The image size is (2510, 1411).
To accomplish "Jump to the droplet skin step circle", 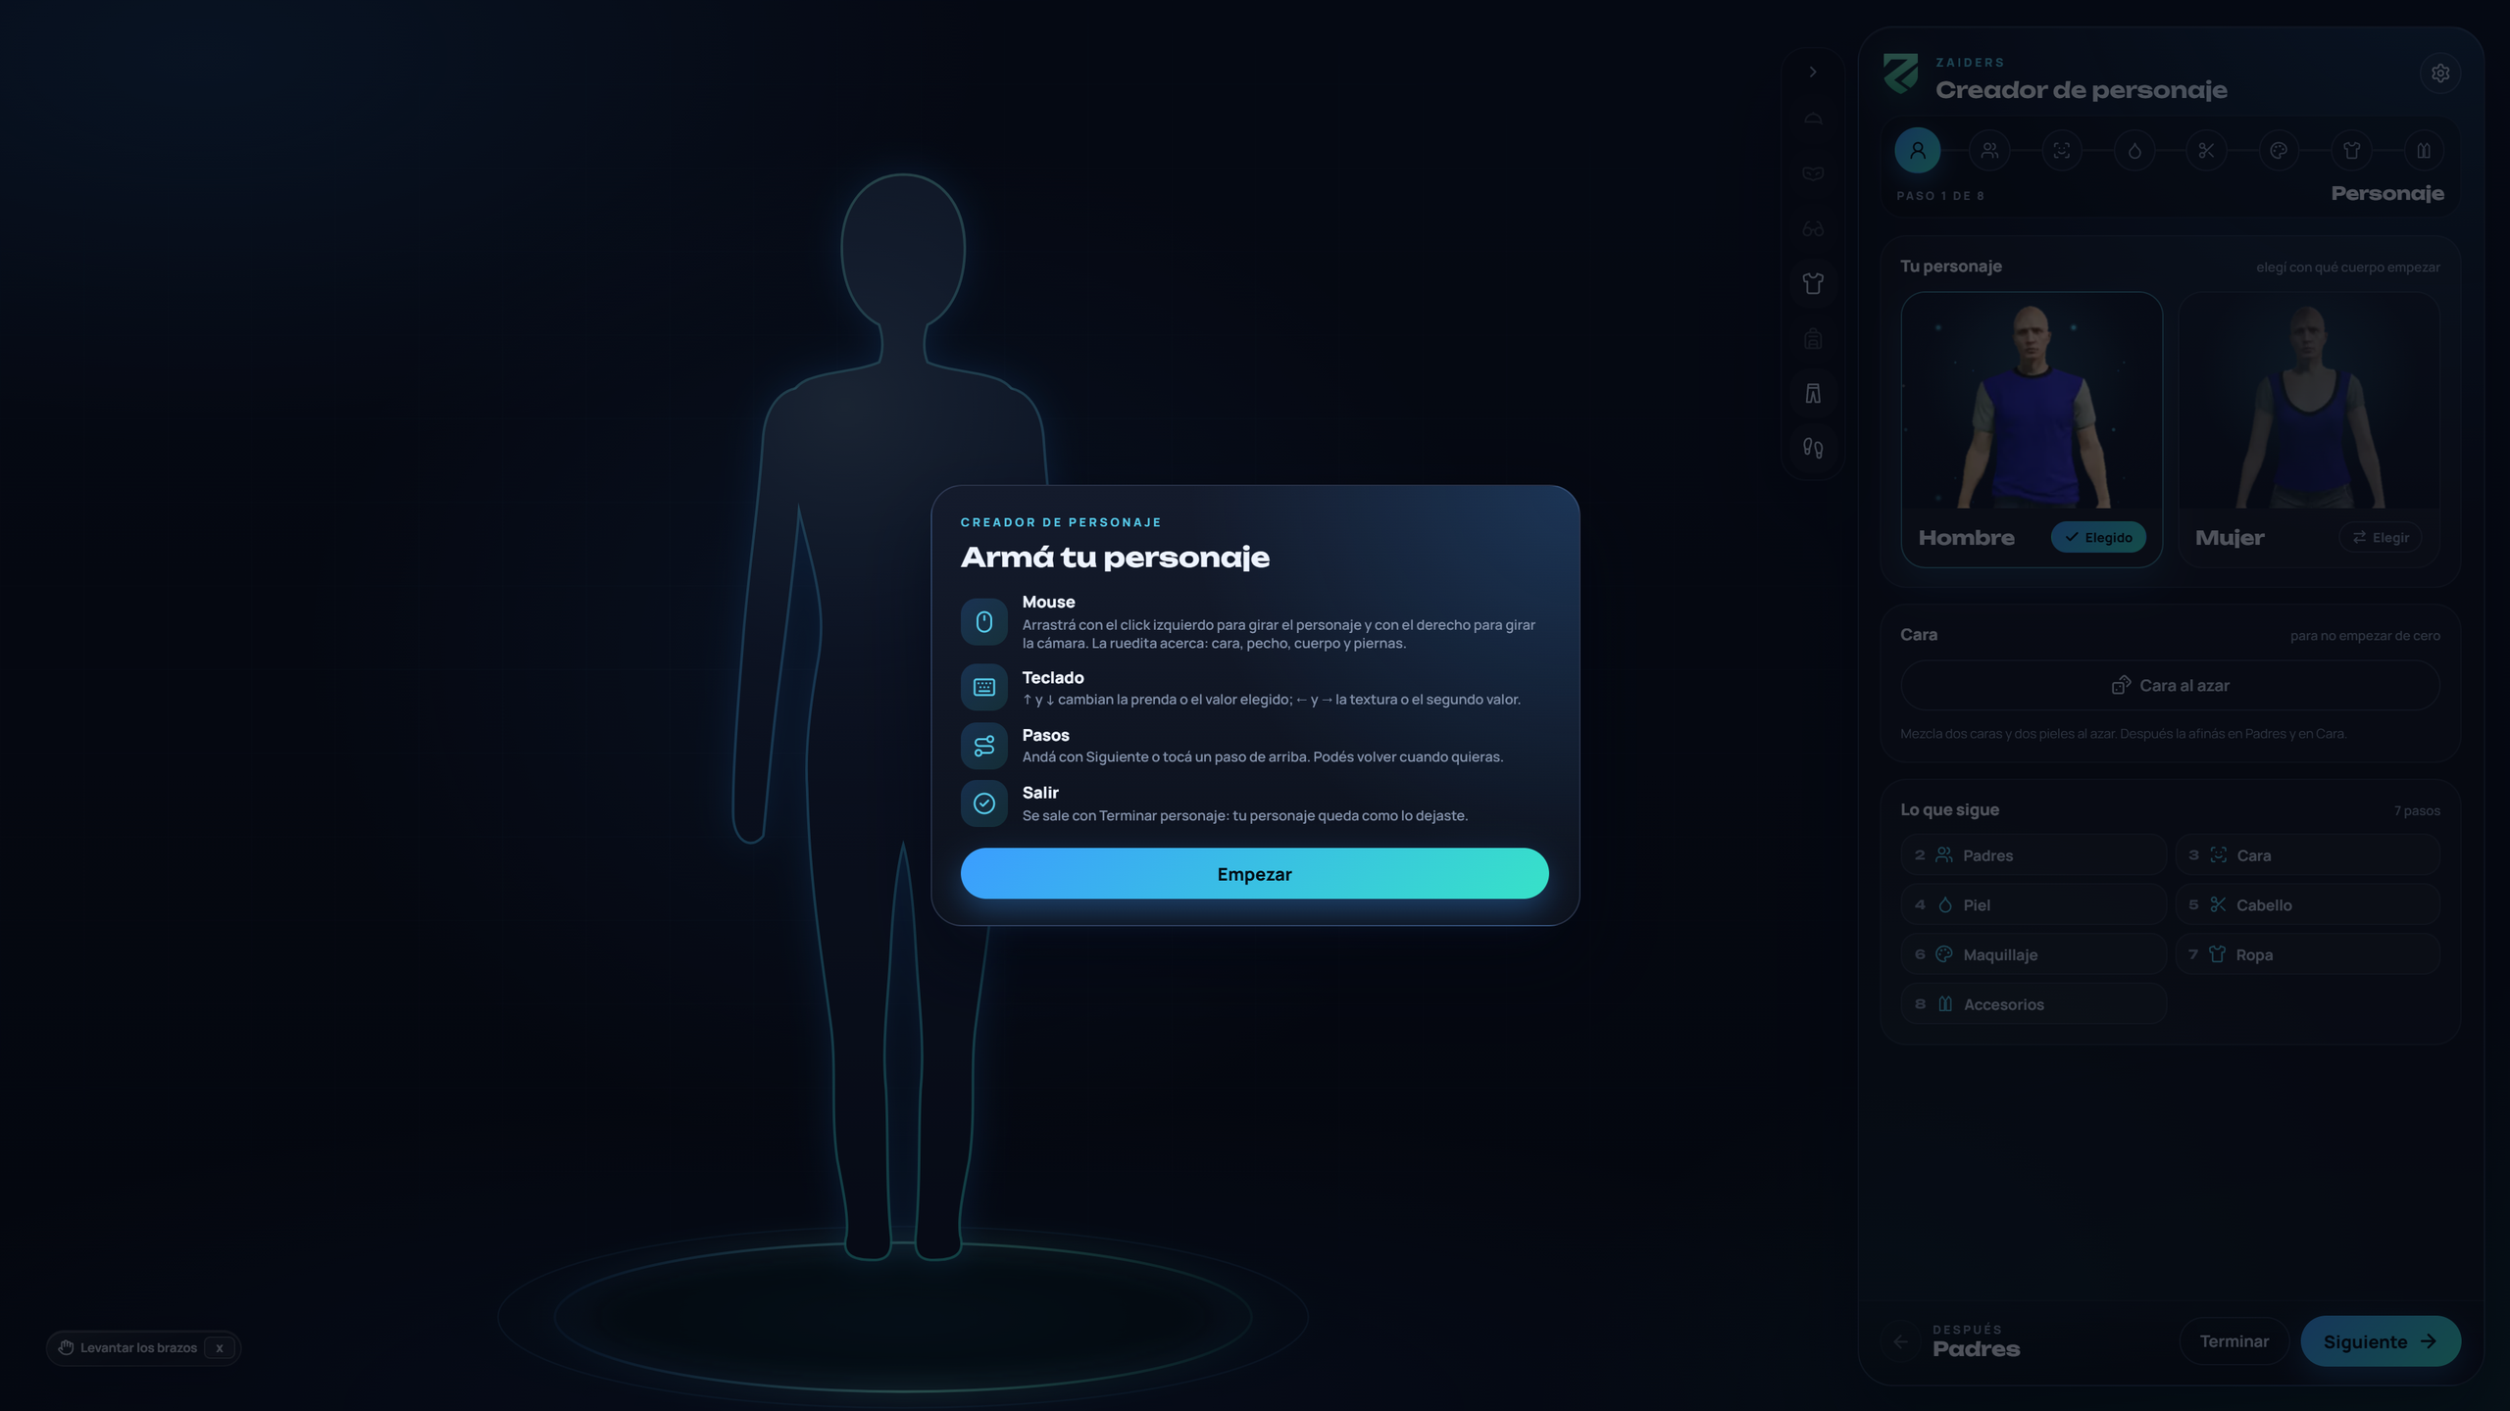I will 2134,151.
